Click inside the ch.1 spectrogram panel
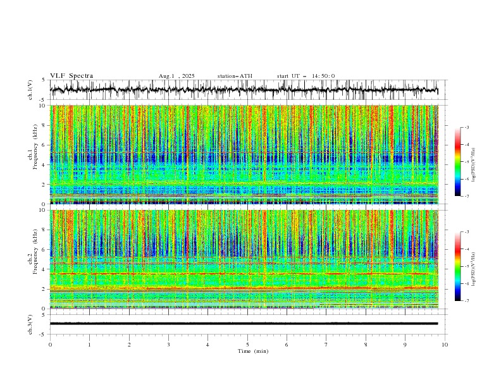The image size is (501, 387). coord(244,154)
